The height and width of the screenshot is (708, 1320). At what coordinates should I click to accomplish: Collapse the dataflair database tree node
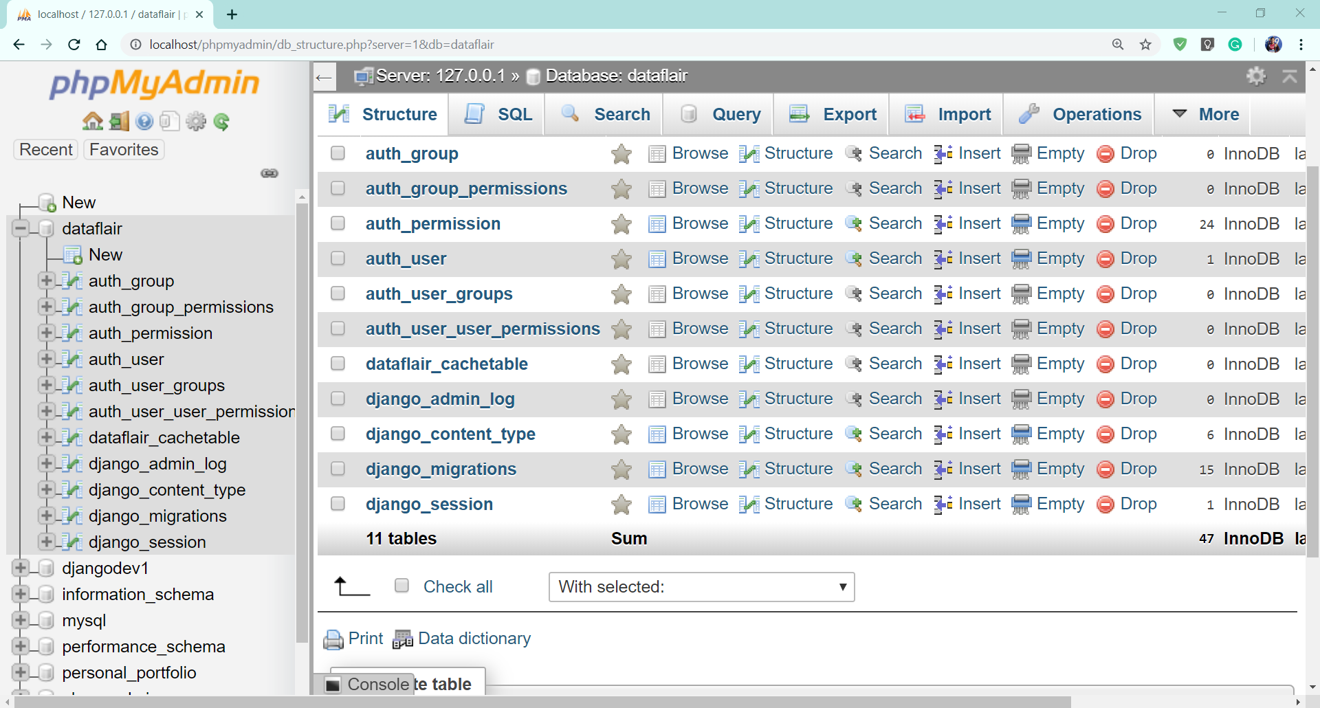click(21, 228)
